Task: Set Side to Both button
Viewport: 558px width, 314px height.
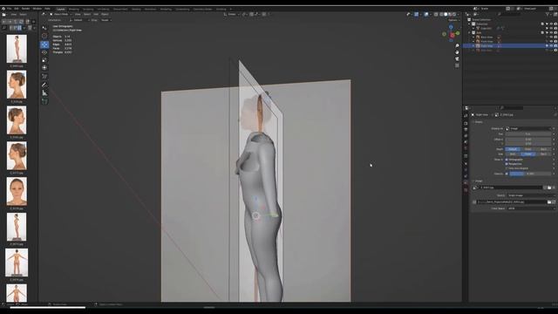Action: 513,154
